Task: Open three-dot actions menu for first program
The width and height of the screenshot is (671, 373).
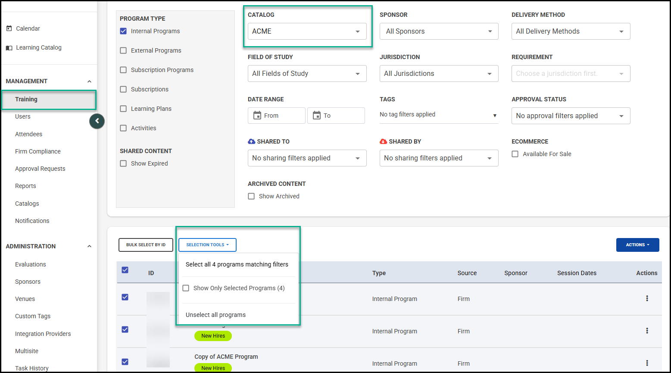Action: tap(647, 298)
